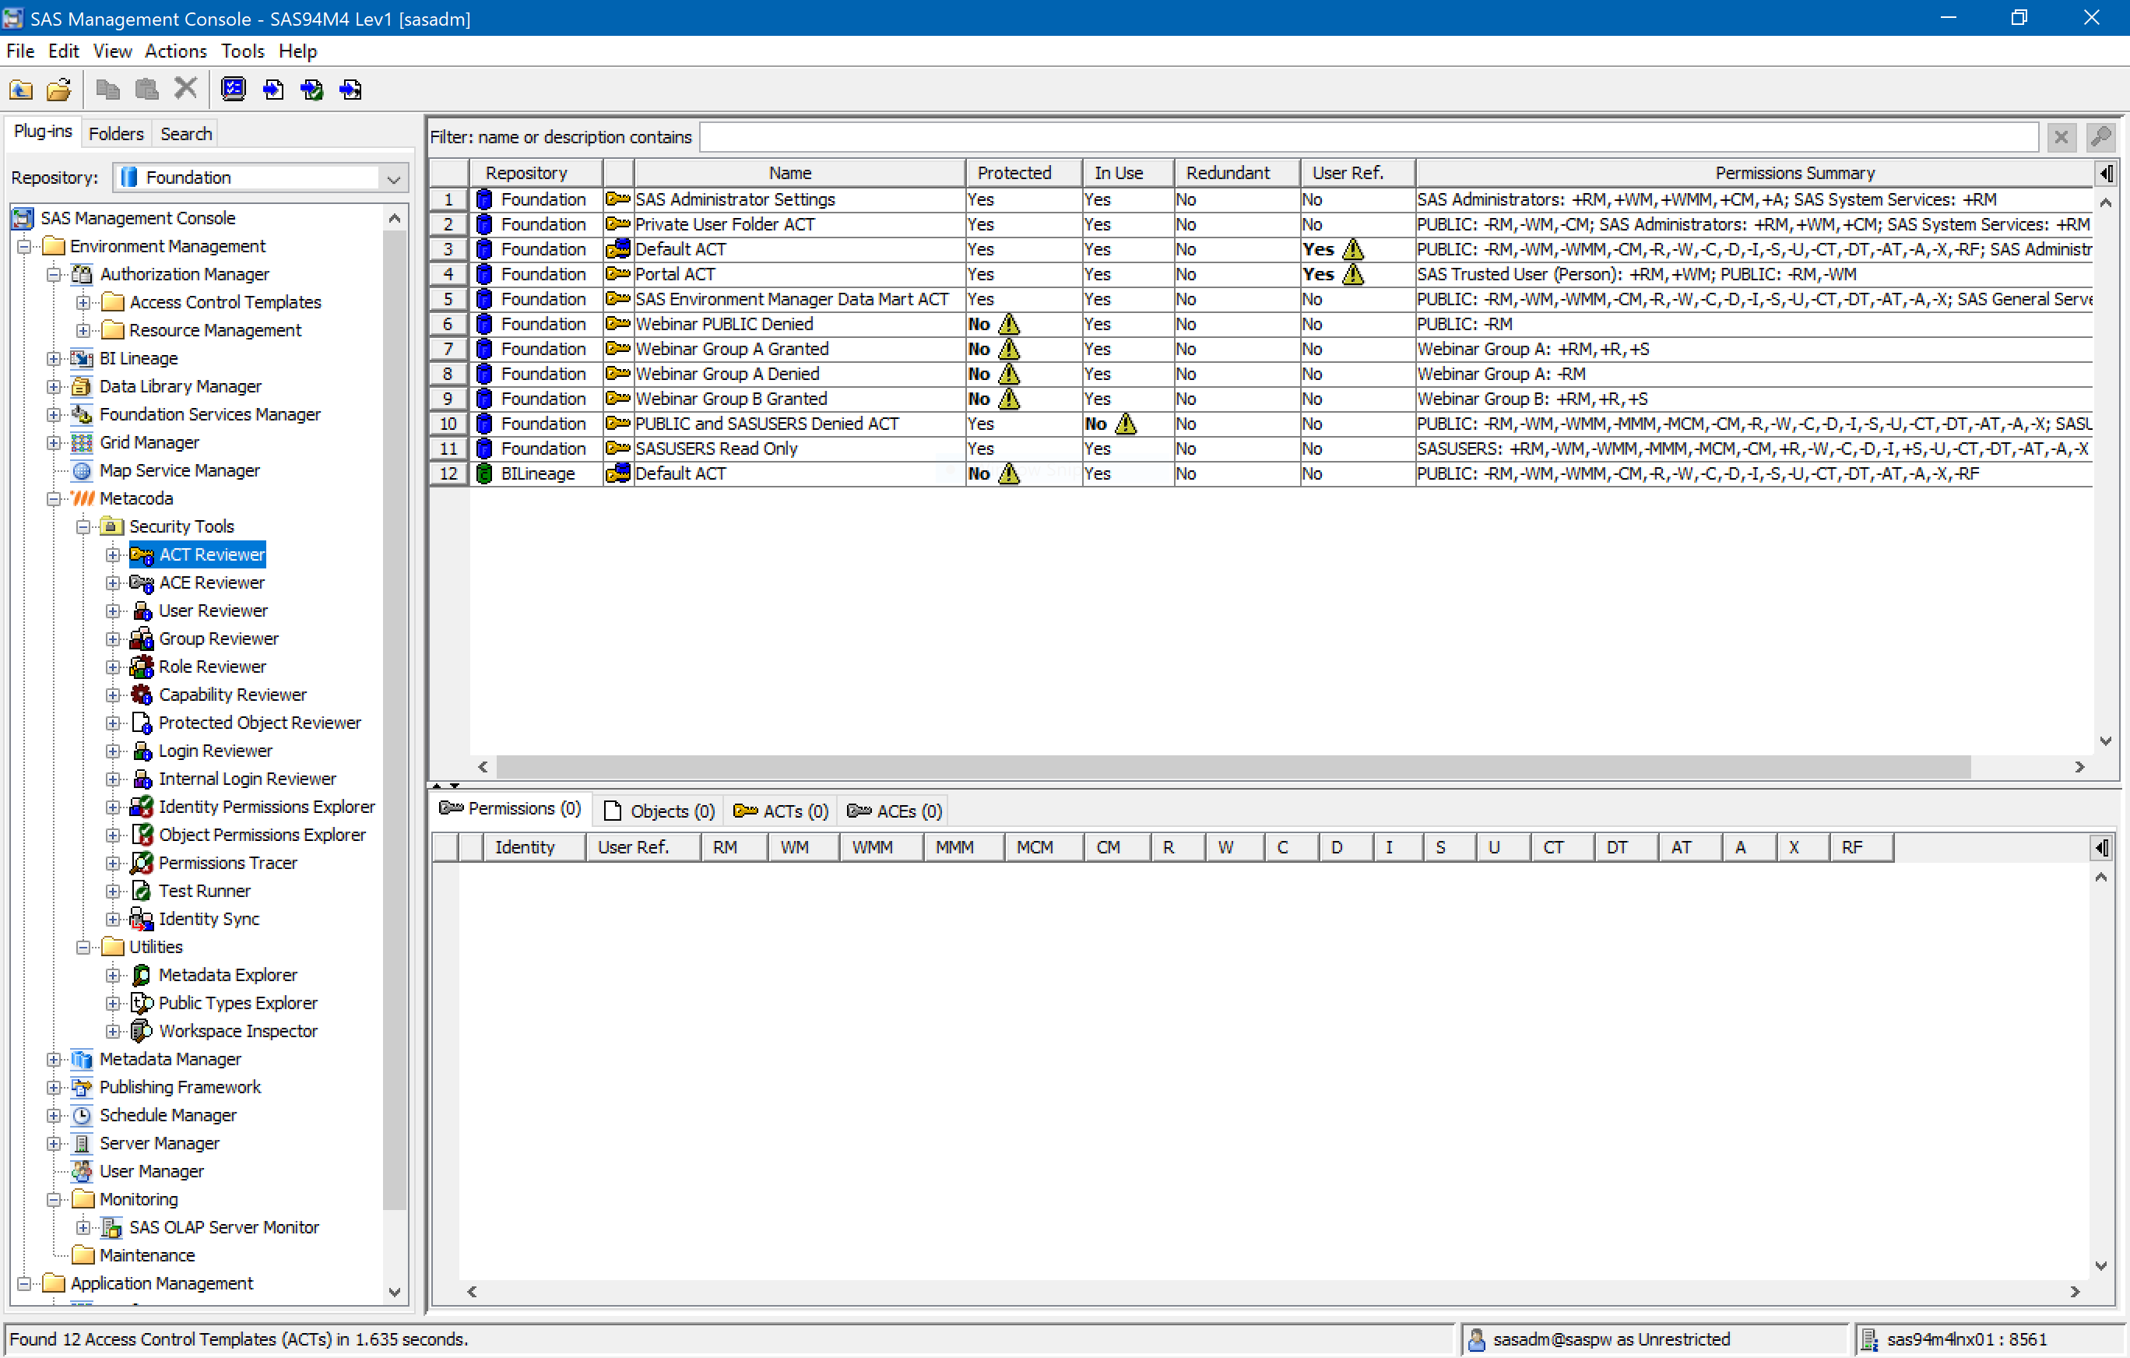Image resolution: width=2130 pixels, height=1358 pixels.
Task: Toggle column chooser in ACT table header
Action: [2106, 174]
